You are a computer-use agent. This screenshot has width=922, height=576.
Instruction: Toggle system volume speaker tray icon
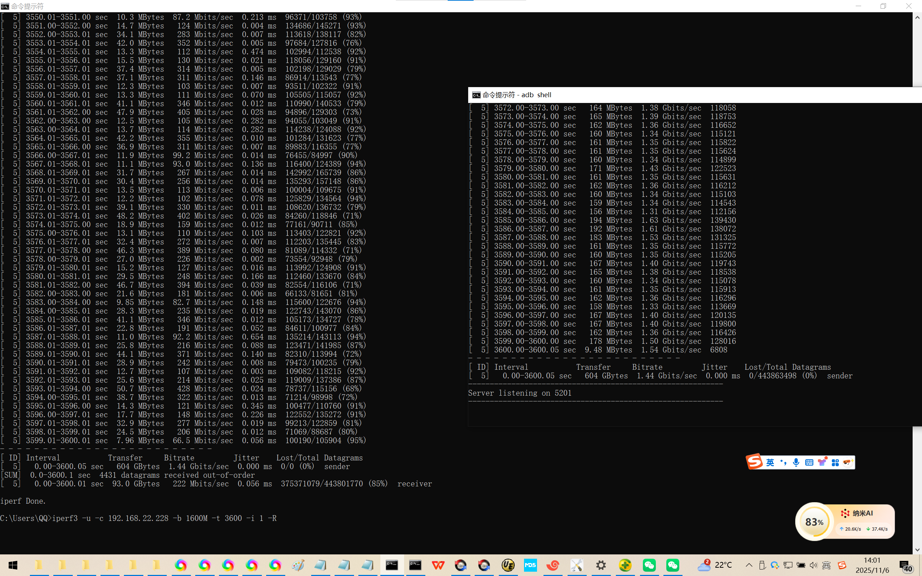[x=814, y=565]
